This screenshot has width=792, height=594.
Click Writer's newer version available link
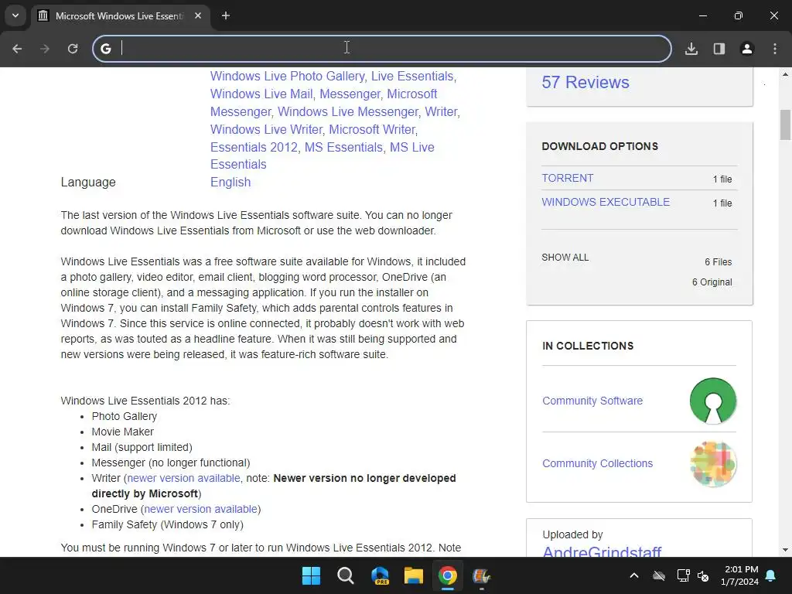click(x=183, y=478)
